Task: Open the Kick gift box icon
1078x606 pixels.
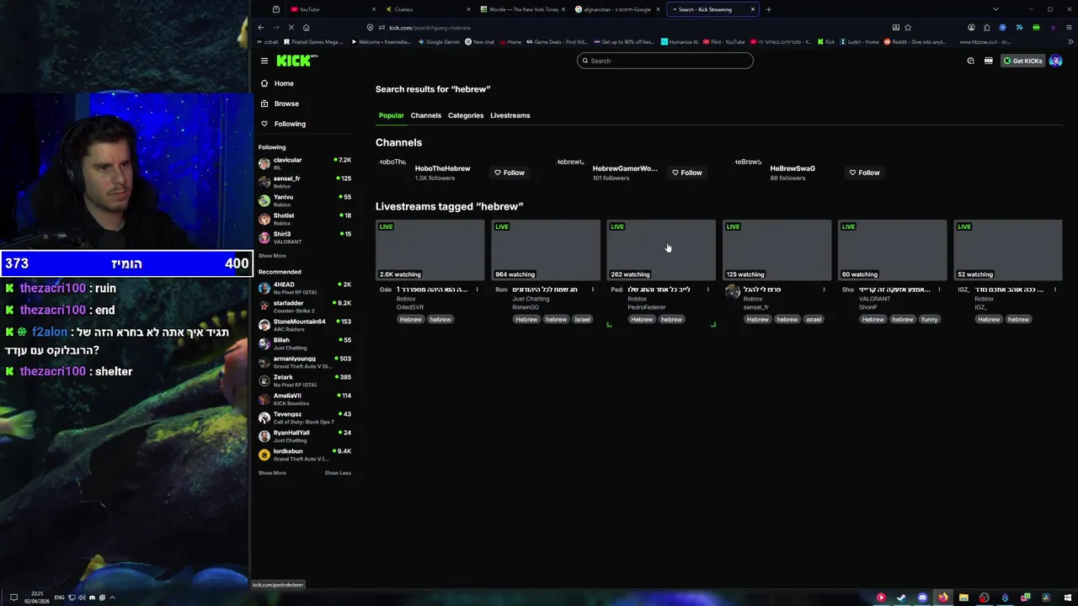Action: click(989, 61)
